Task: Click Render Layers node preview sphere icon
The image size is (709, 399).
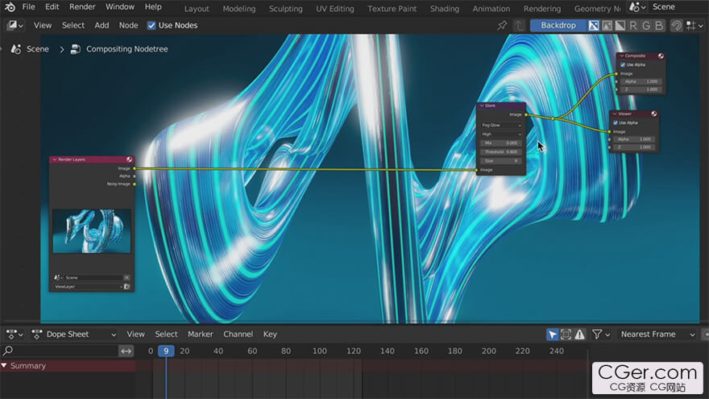Action: coord(130,160)
